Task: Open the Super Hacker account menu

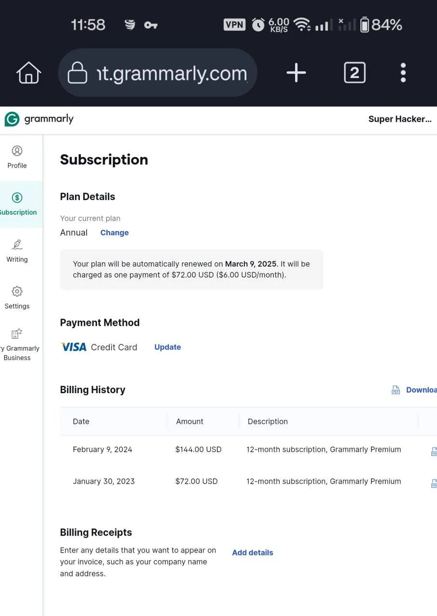Action: point(400,119)
